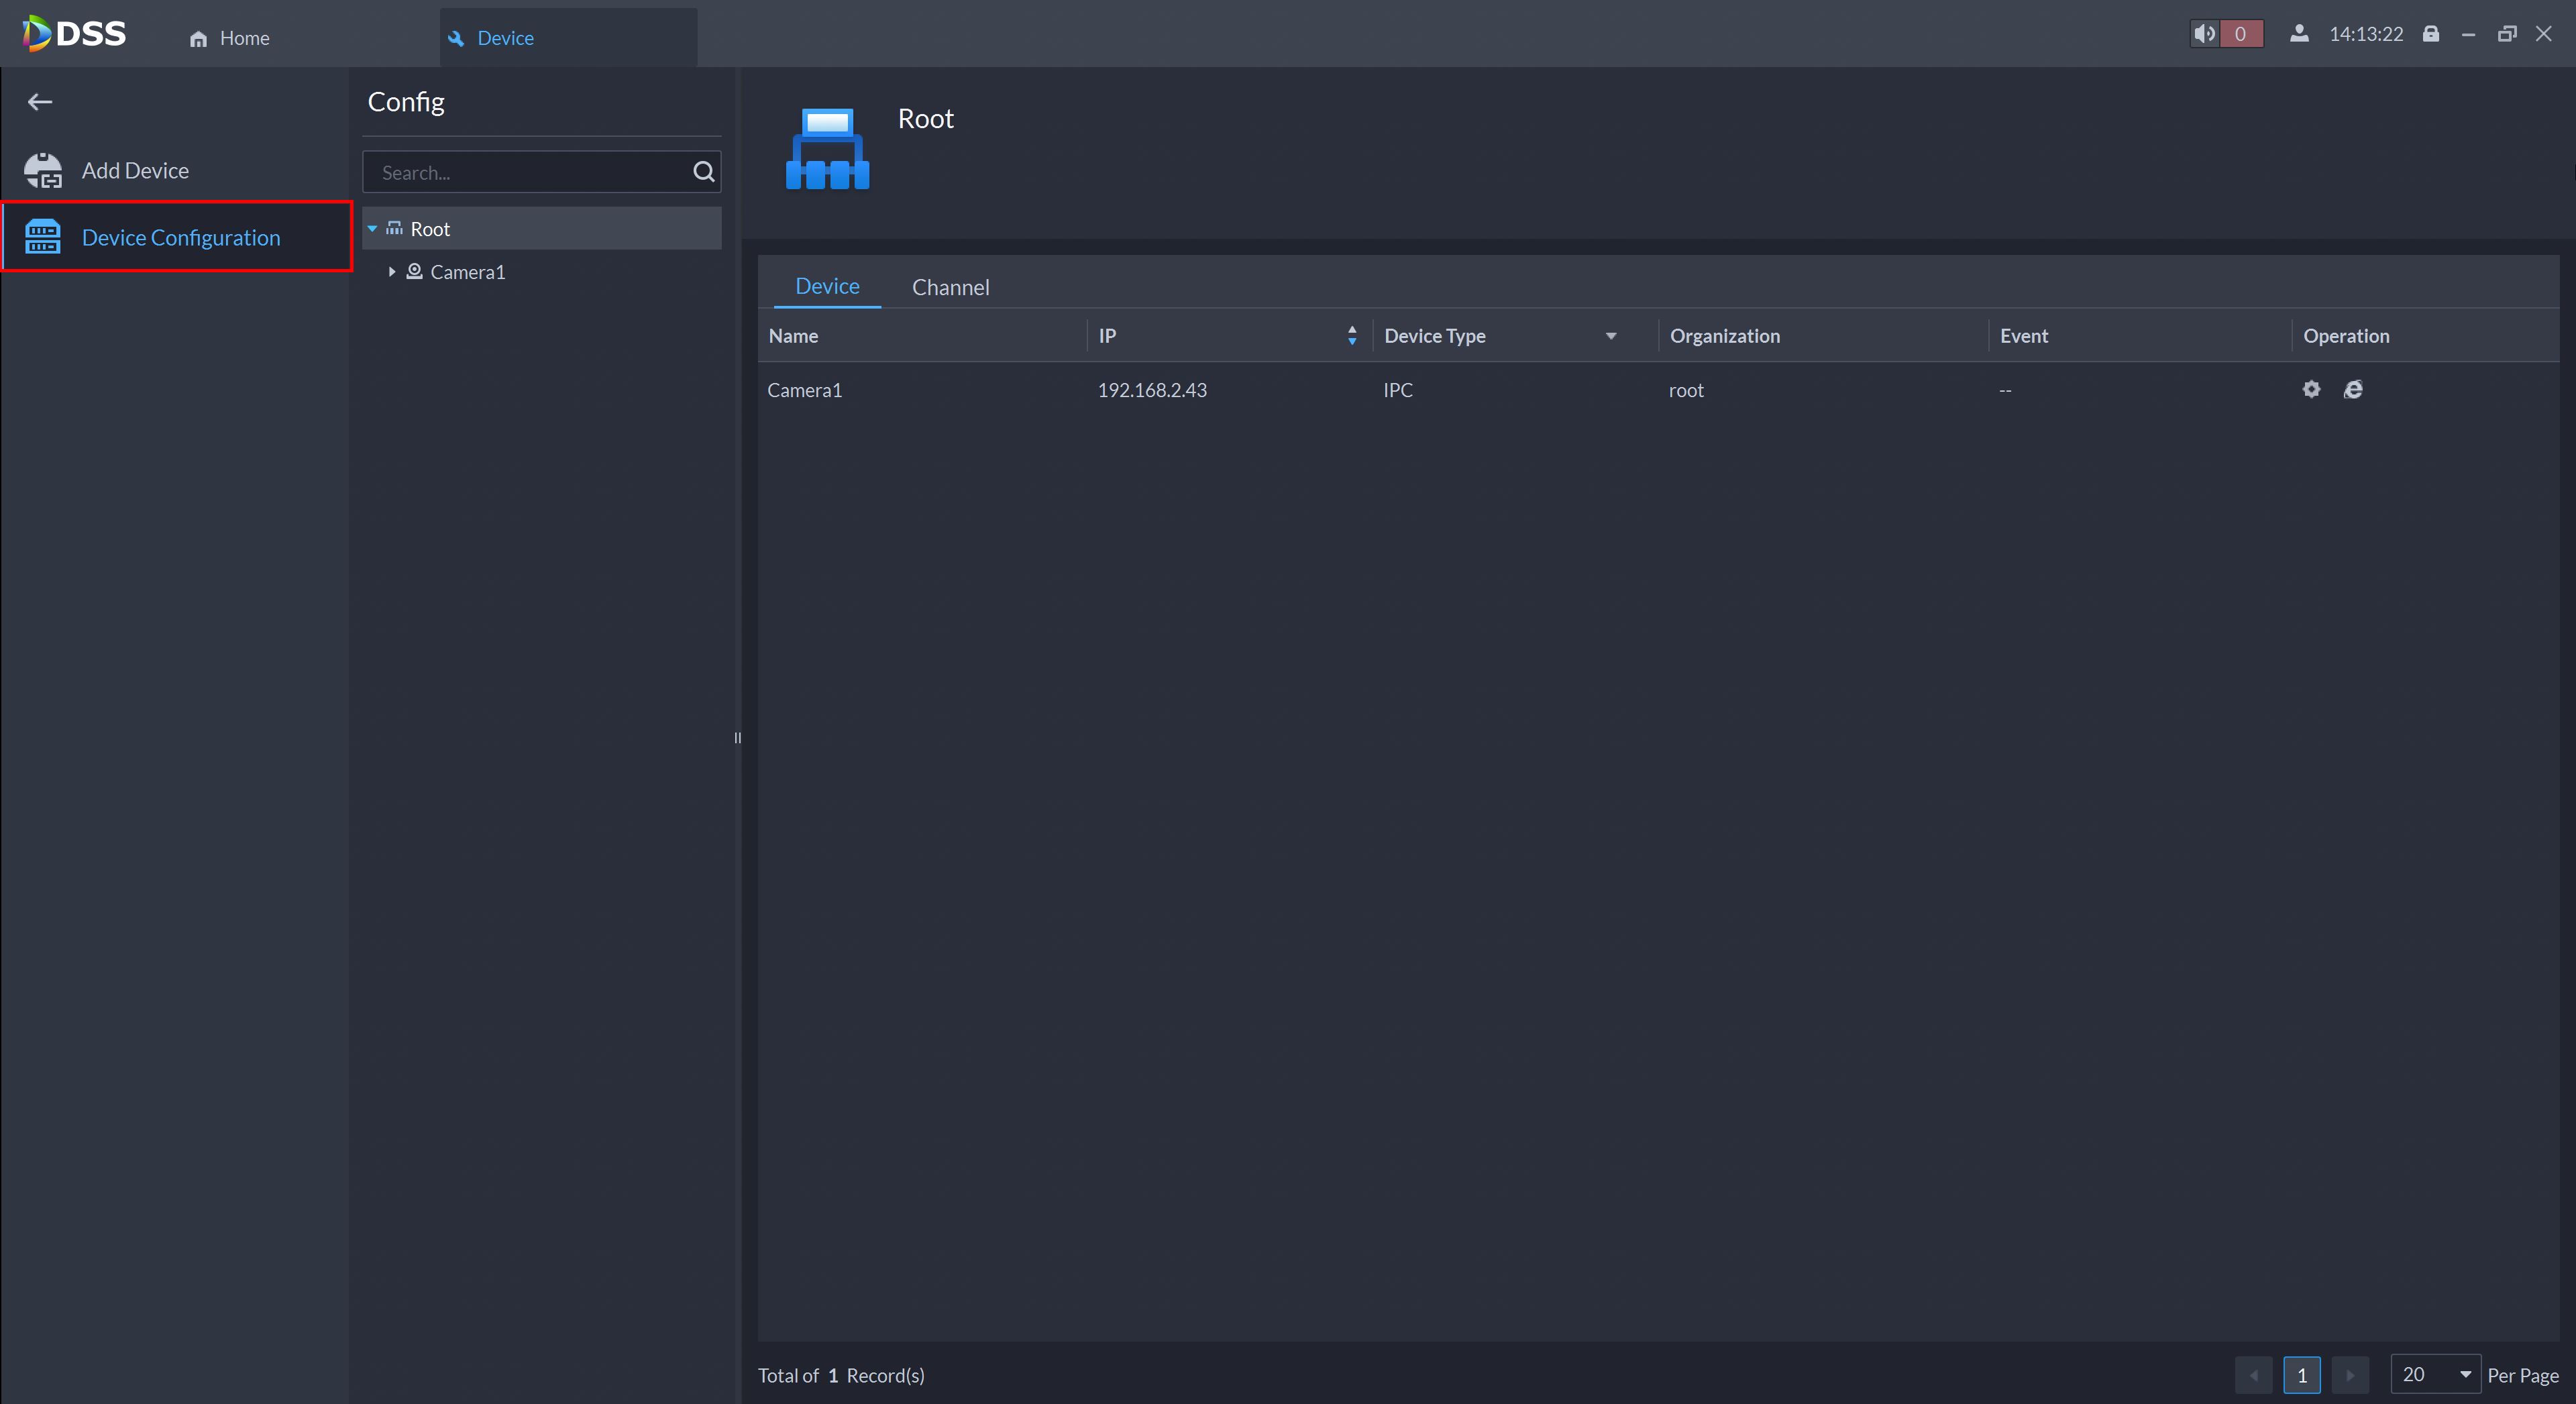Toggle the alarm sound speaker icon

[2204, 34]
